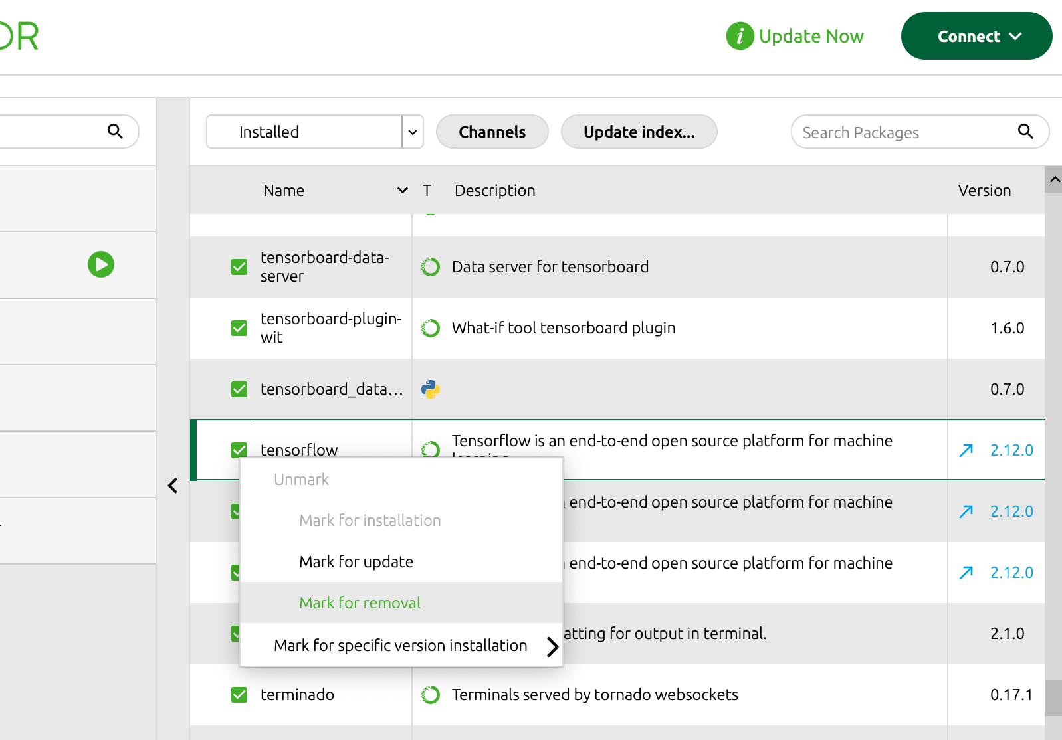Choose Mark for update menu entry

[356, 561]
